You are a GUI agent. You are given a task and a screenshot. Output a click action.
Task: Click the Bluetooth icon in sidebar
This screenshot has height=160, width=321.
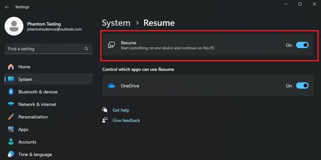11,92
